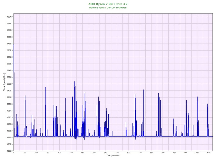
Task: Pick the 1673.6 y-axis label
Action: click(x=10, y=124)
